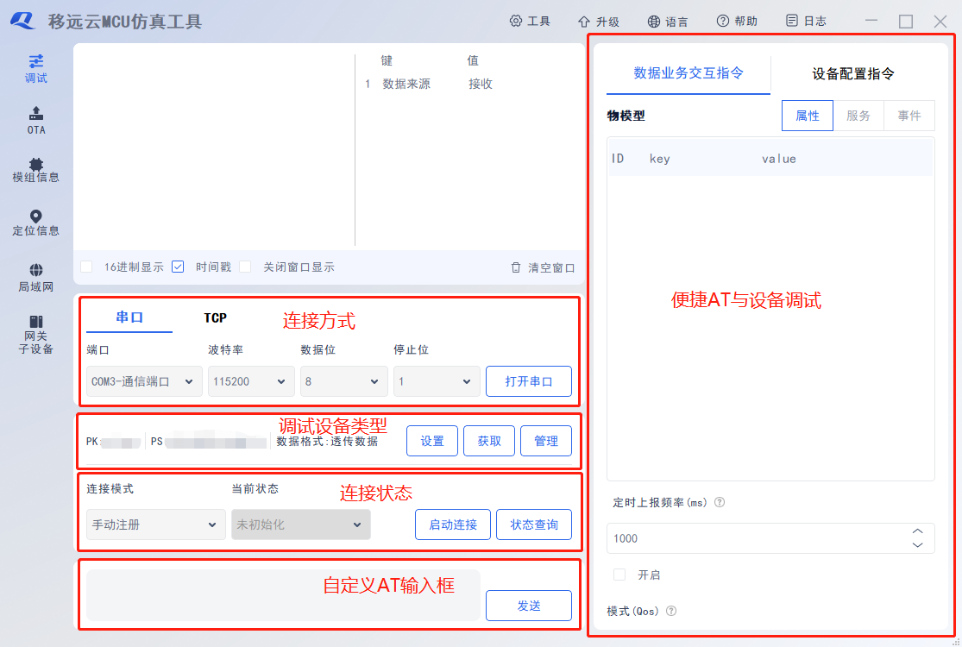Tick the 开启 checkbox under report frequency
The height and width of the screenshot is (647, 962).
point(619,575)
